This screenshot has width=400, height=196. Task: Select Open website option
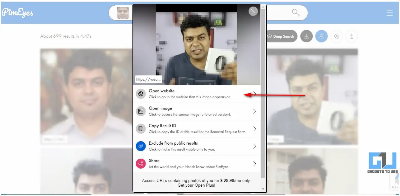197,94
